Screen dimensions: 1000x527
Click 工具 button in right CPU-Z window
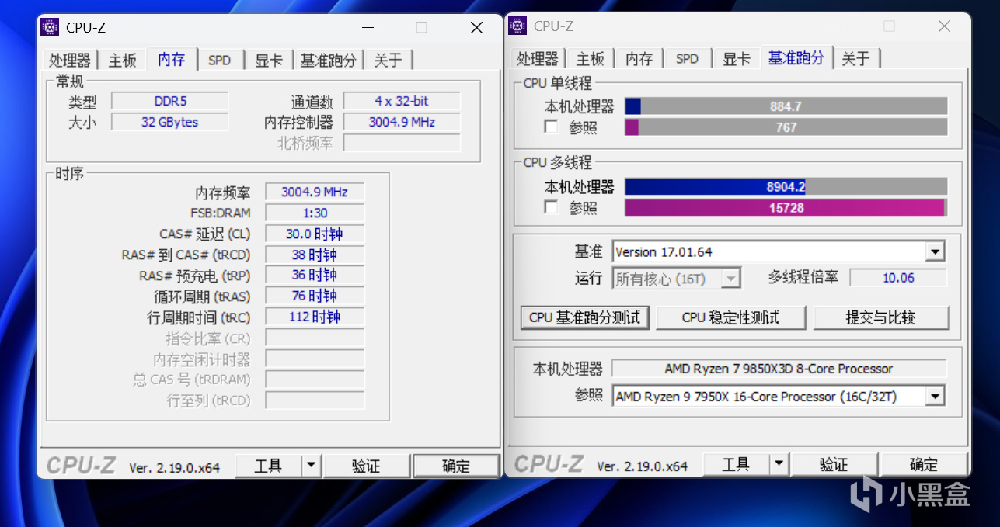pyautogui.click(x=736, y=465)
